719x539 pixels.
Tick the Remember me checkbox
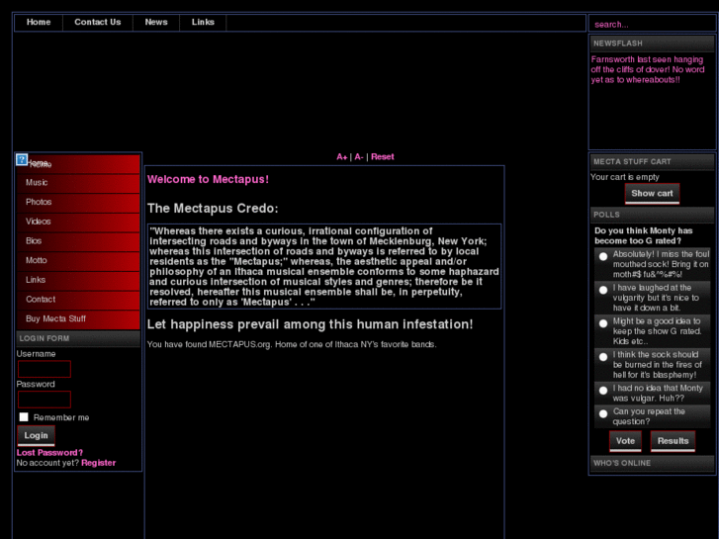pos(24,417)
